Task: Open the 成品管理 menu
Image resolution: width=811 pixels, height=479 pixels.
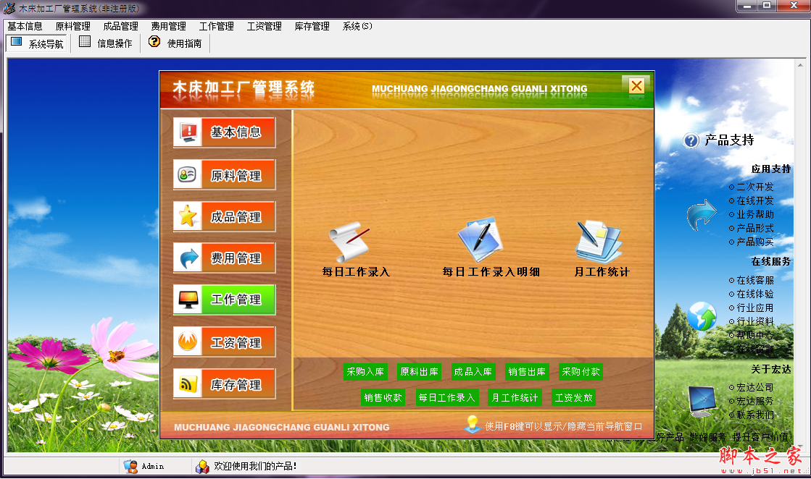Action: pos(120,26)
